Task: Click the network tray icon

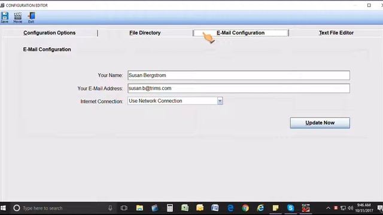Action: pos(343,208)
